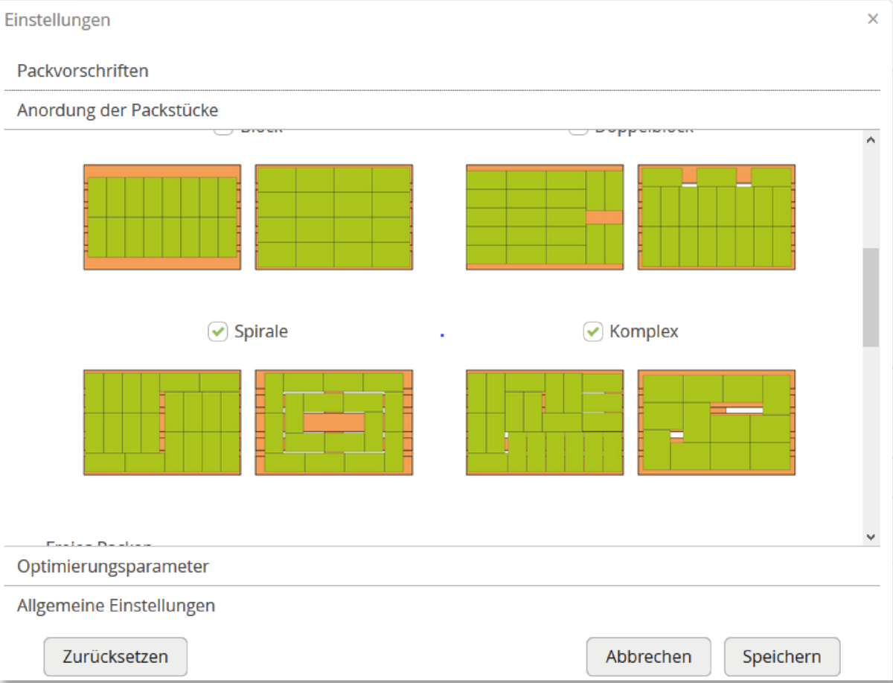Viewport: 893px width, 683px height.
Task: Disable the Spirale checkbox
Action: tap(217, 331)
